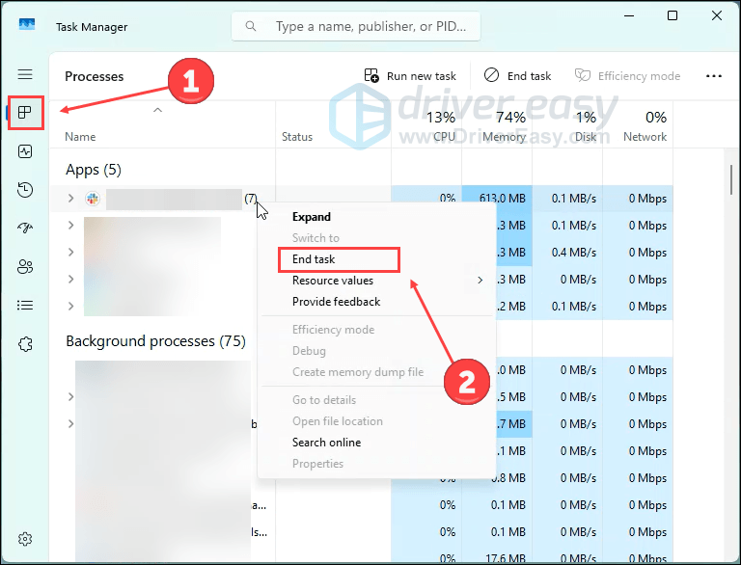Select the Processes sidebar icon
Viewport: 741px width, 565px height.
(25, 113)
